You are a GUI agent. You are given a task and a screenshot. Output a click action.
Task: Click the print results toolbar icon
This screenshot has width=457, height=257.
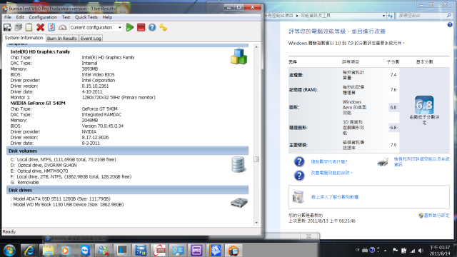[19, 27]
